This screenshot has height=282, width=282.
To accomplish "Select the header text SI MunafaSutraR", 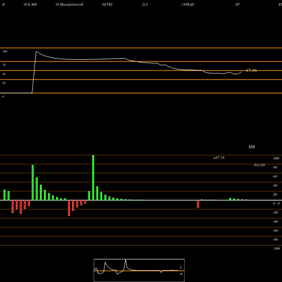I will [69, 5].
